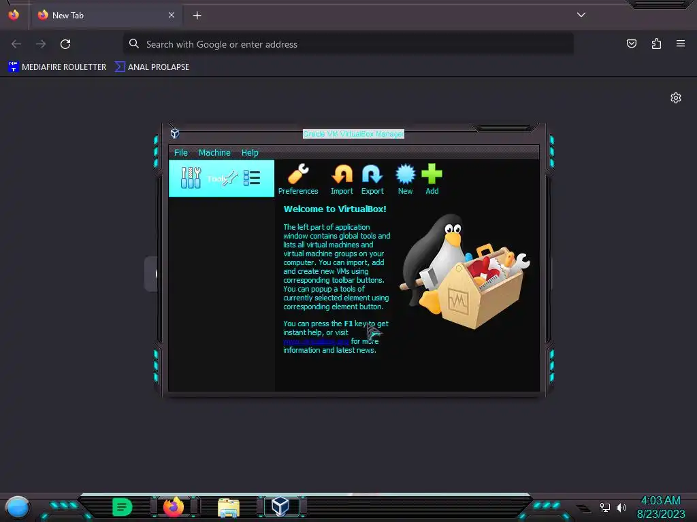The height and width of the screenshot is (522, 697).
Task: Open File Explorer from taskbar
Action: point(229,507)
